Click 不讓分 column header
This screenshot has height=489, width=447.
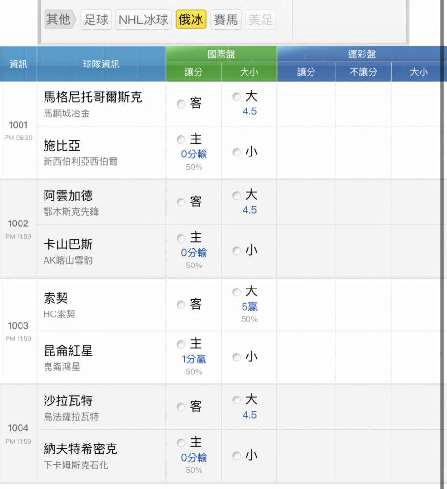coord(363,72)
